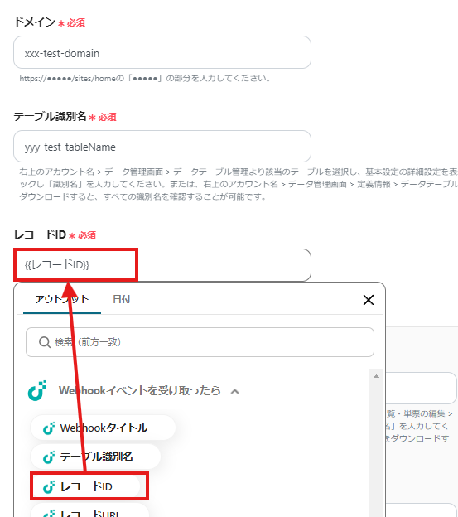The image size is (458, 517).
Task: Click the レコードID input field
Action: tap(162, 265)
